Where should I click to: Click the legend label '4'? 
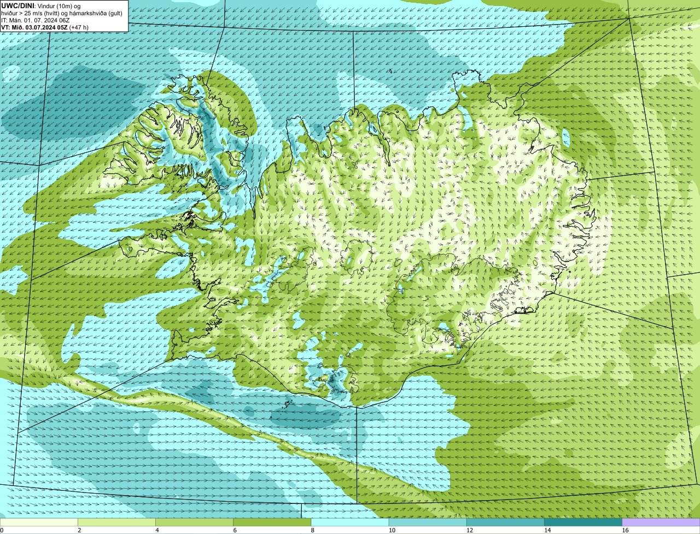click(157, 530)
